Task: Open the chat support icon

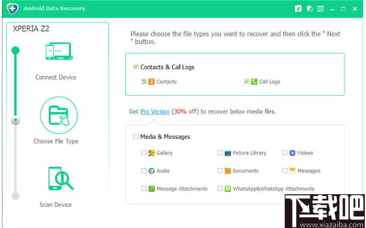Action: tap(310, 9)
